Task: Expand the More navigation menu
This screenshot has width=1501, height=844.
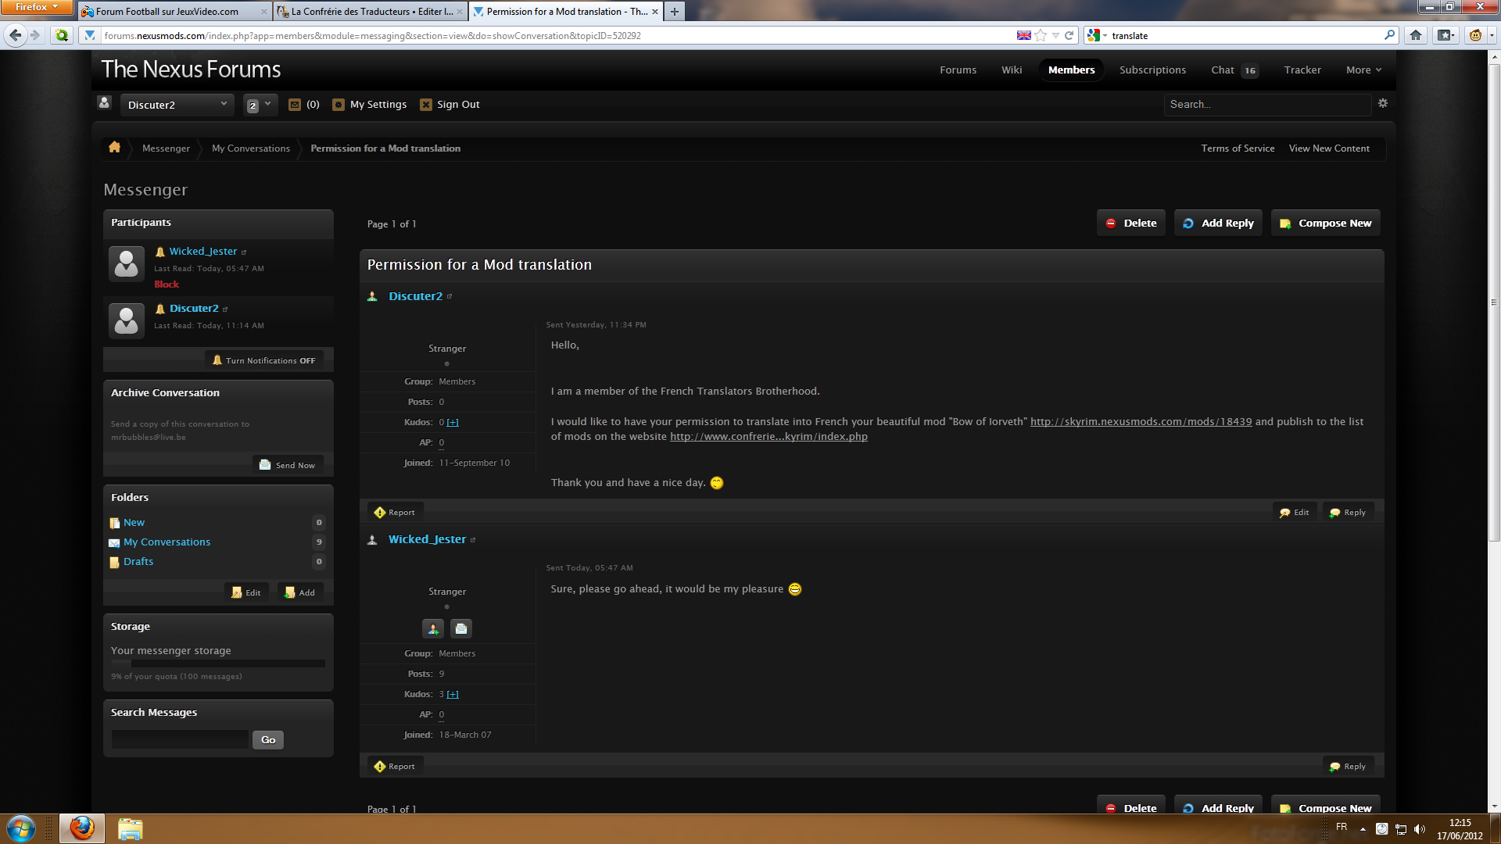Action: 1363,70
